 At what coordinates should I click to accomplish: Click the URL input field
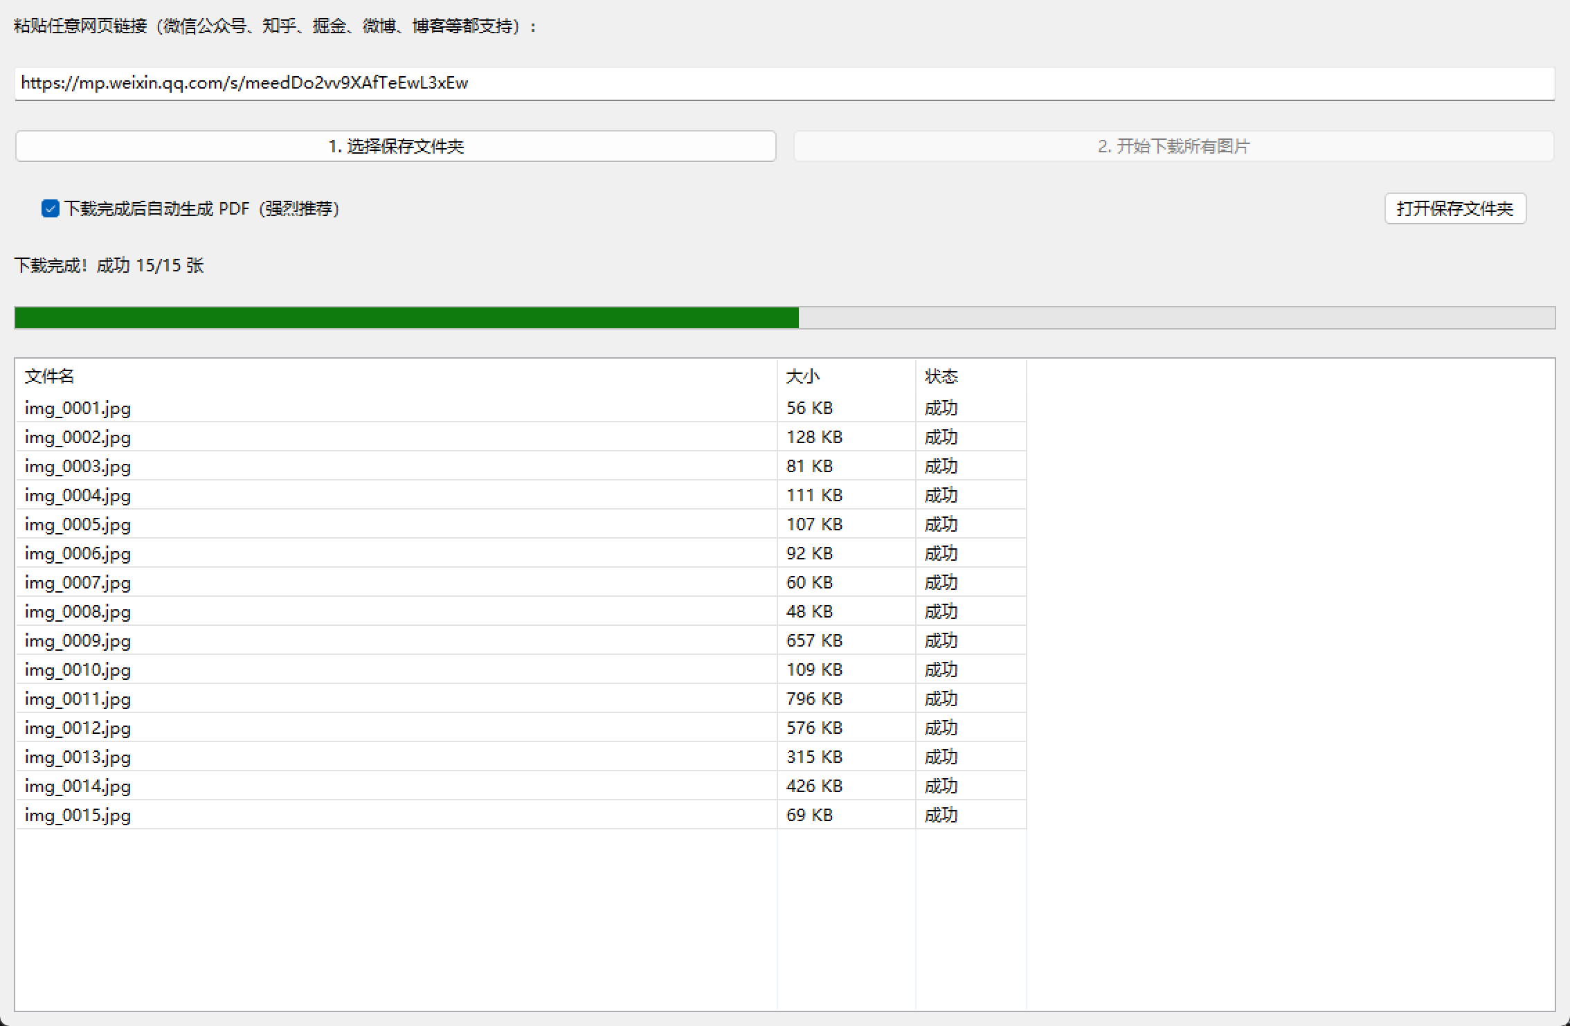784,83
